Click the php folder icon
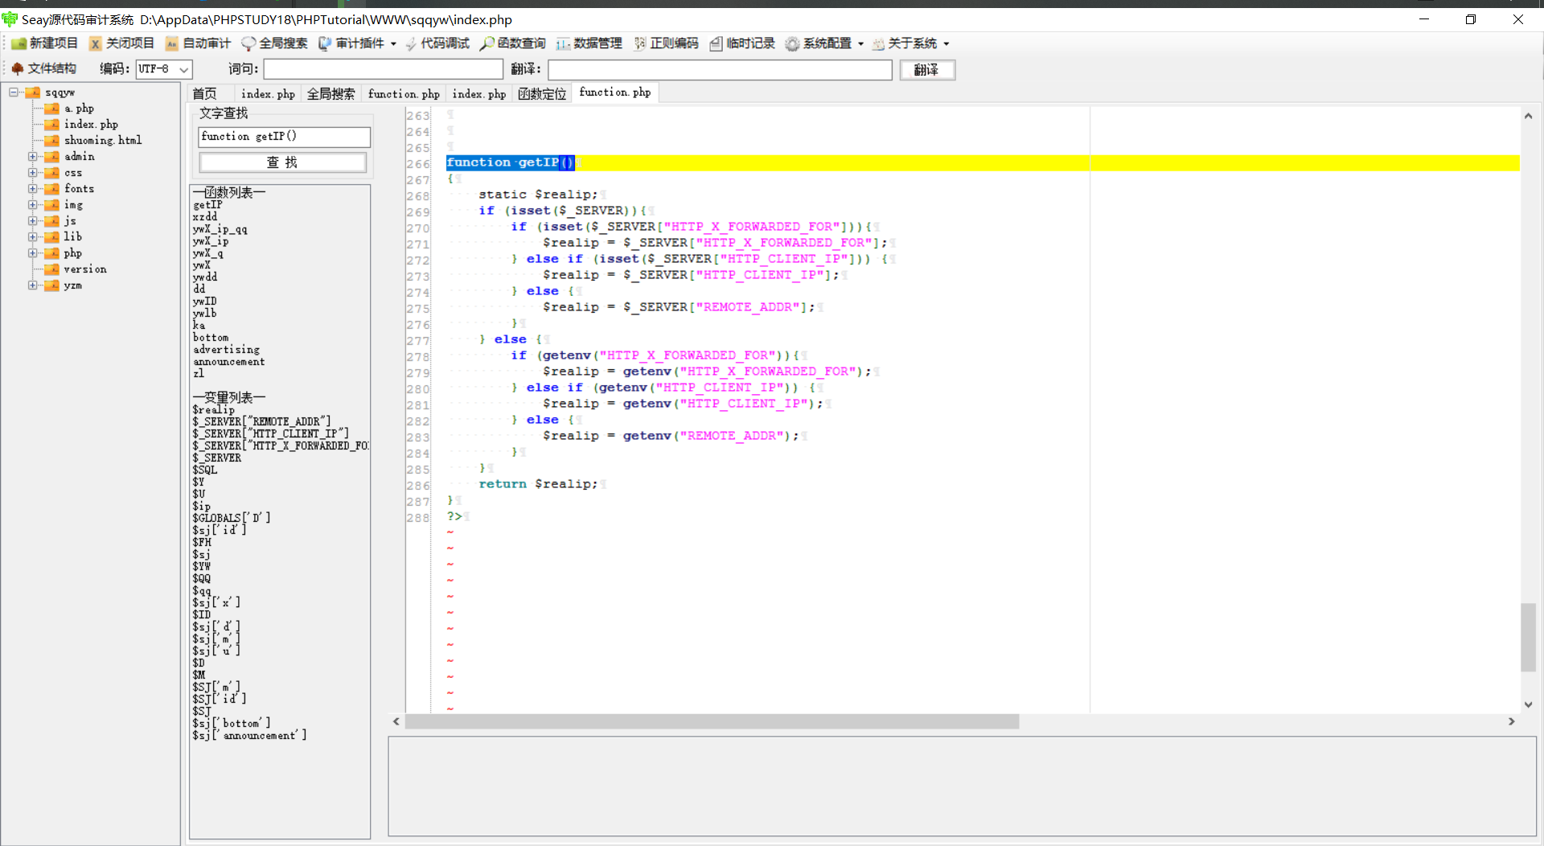This screenshot has width=1544, height=846. 51,253
